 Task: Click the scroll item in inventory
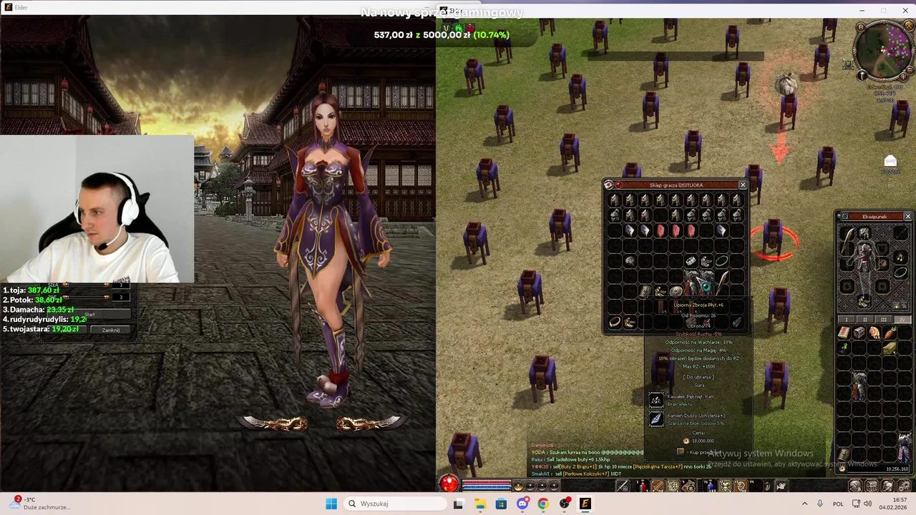click(x=844, y=332)
